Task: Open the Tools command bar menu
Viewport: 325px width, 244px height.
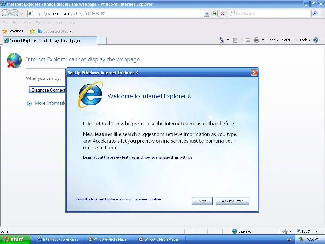Action: (305, 40)
